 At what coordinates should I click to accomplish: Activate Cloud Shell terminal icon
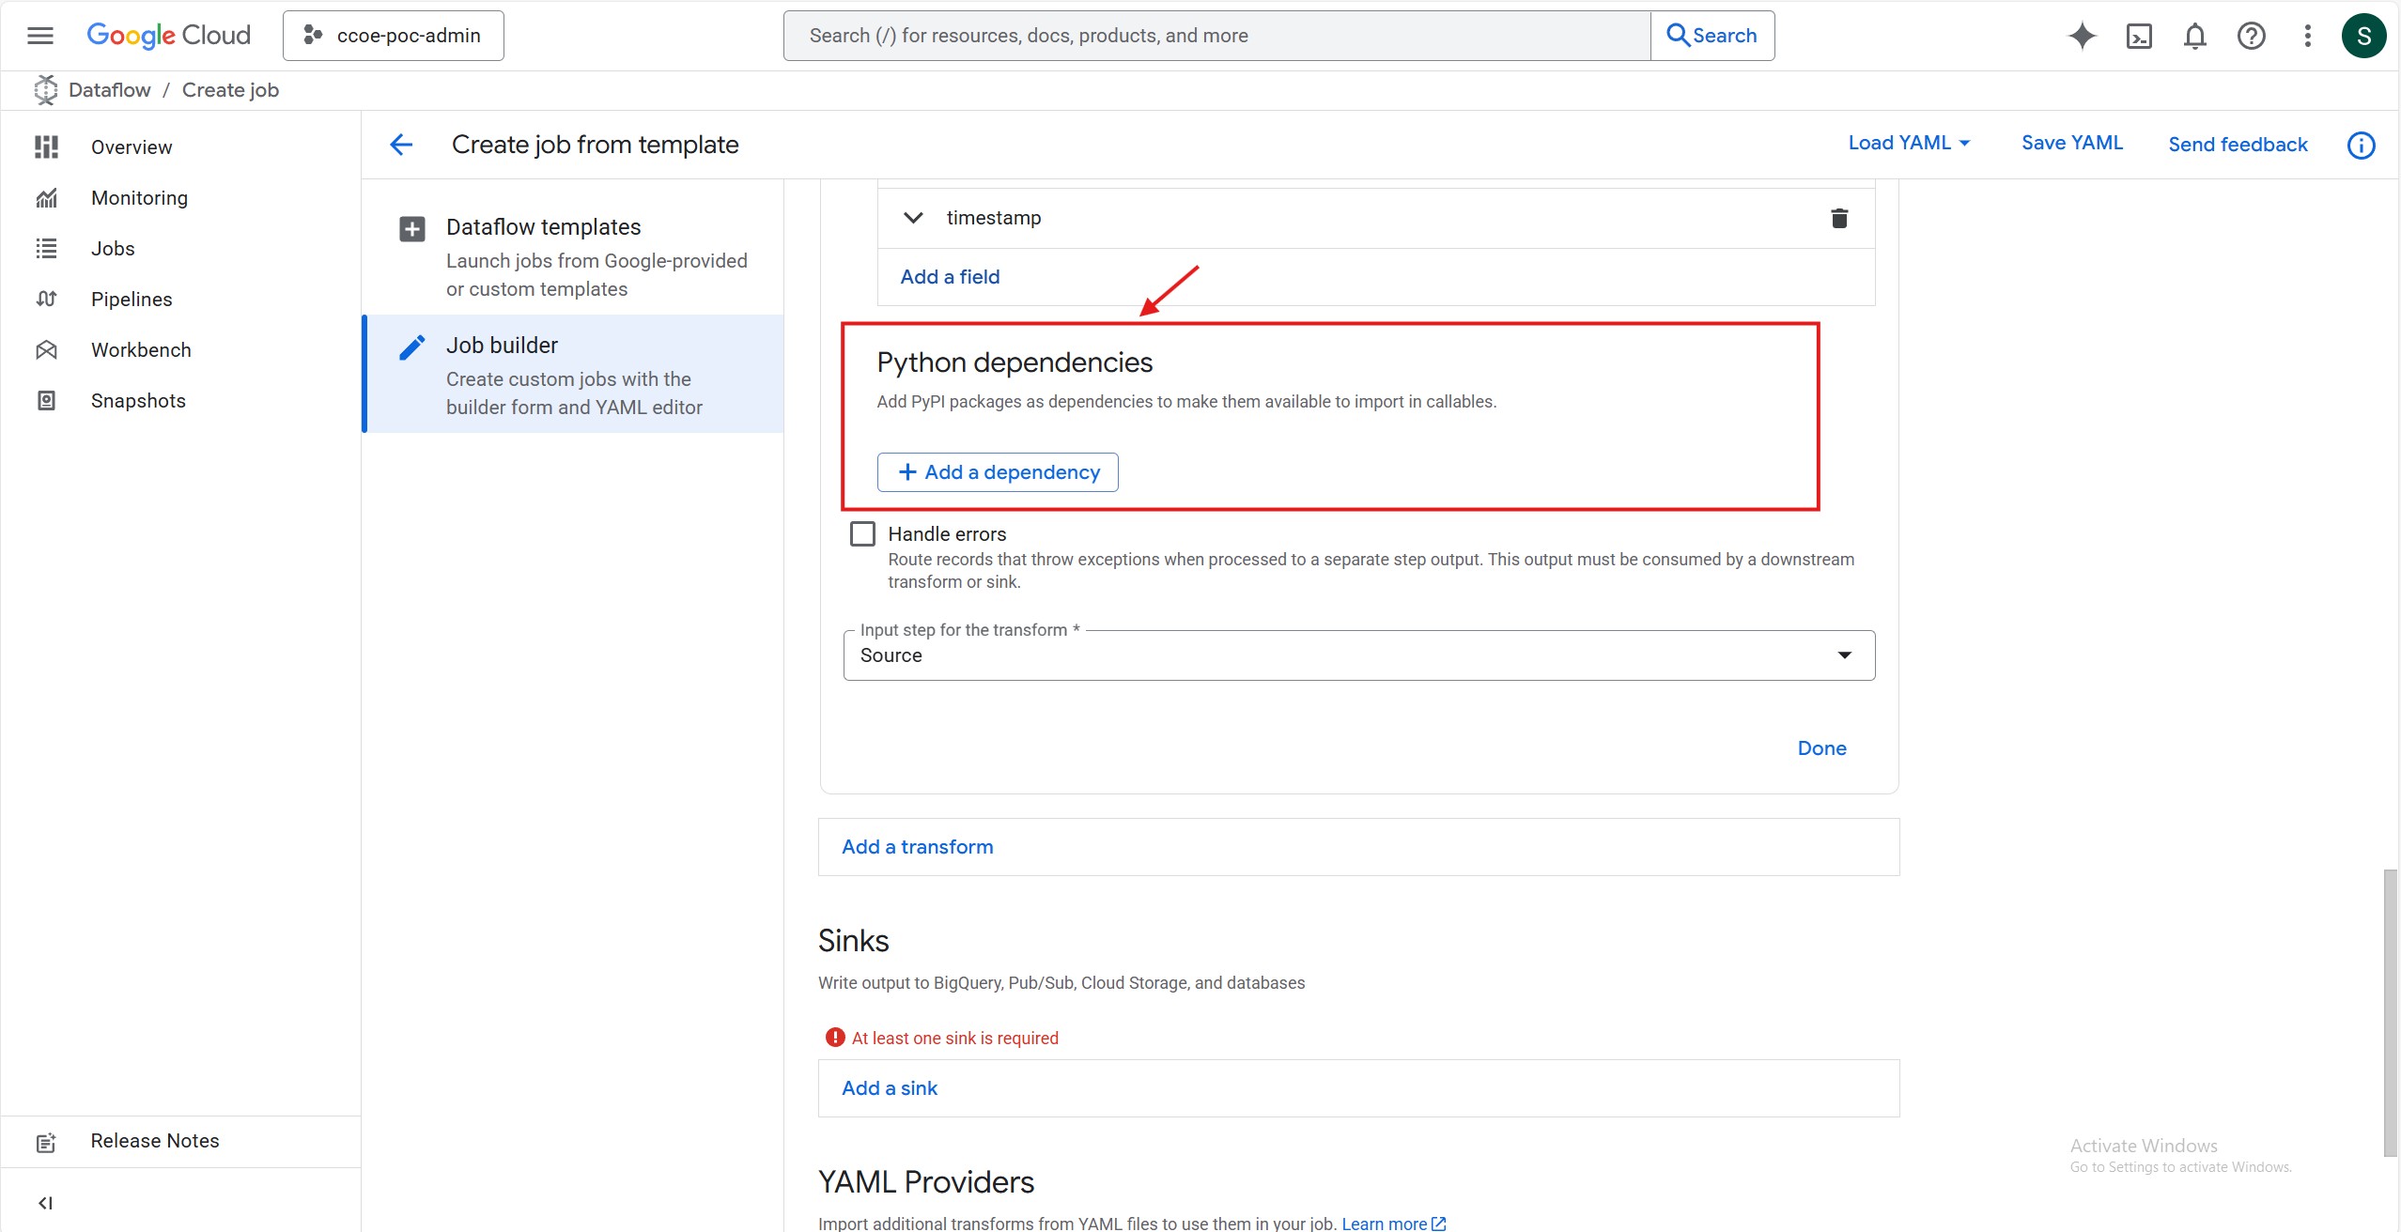click(2139, 36)
